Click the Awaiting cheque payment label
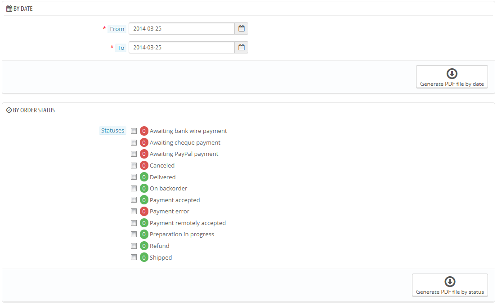497x305 pixels. click(185, 143)
